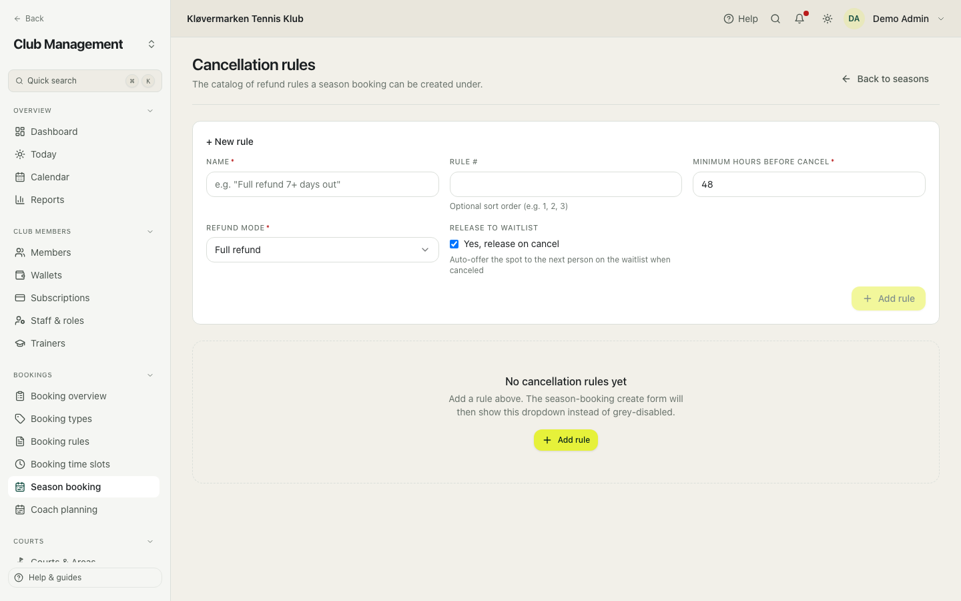This screenshot has height=601, width=961.
Task: Click Back to seasons link
Action: pos(885,79)
